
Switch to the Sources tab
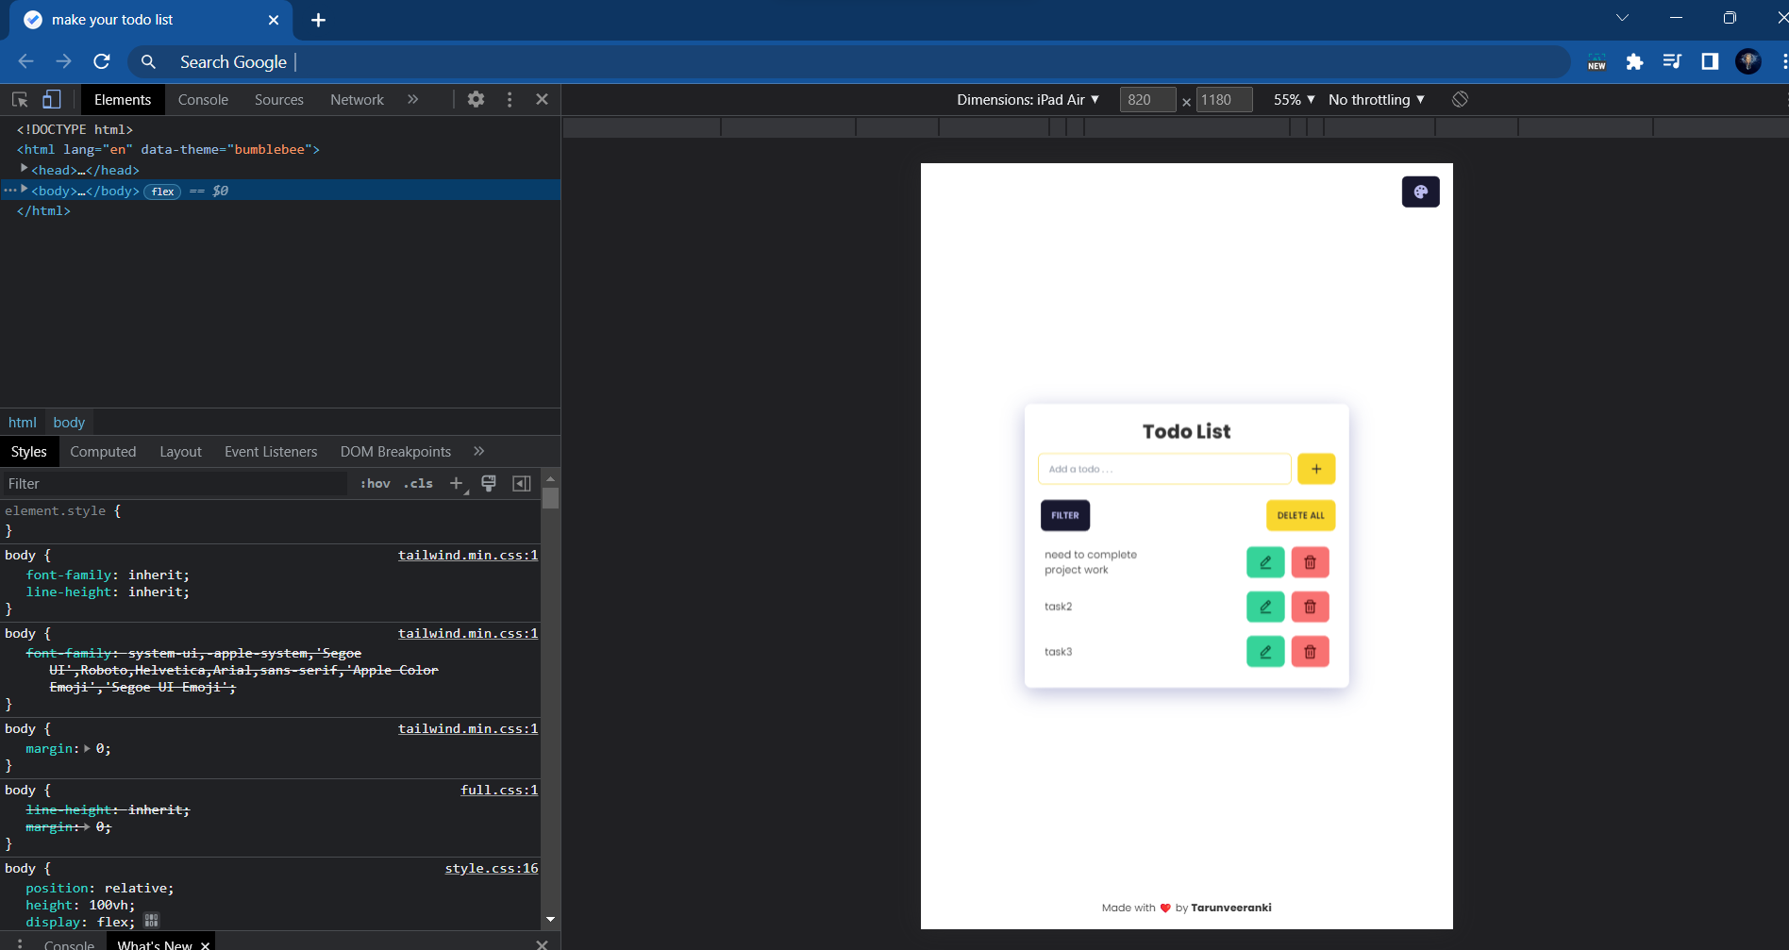click(279, 99)
